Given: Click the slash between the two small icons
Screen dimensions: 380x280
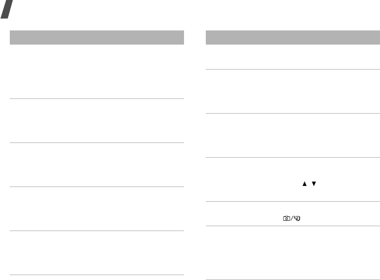Looking at the screenshot, I should click(x=292, y=218).
